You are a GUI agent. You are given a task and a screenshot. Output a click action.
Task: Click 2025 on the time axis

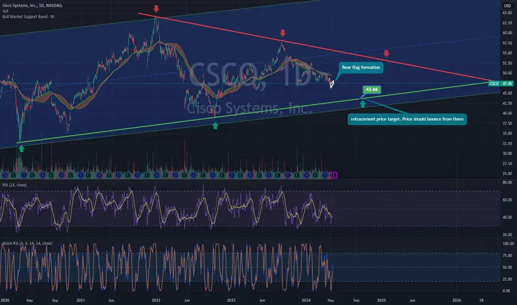[382, 301]
